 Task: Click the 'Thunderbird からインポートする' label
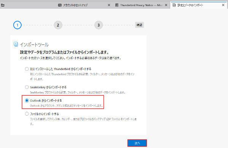click(x=61, y=69)
